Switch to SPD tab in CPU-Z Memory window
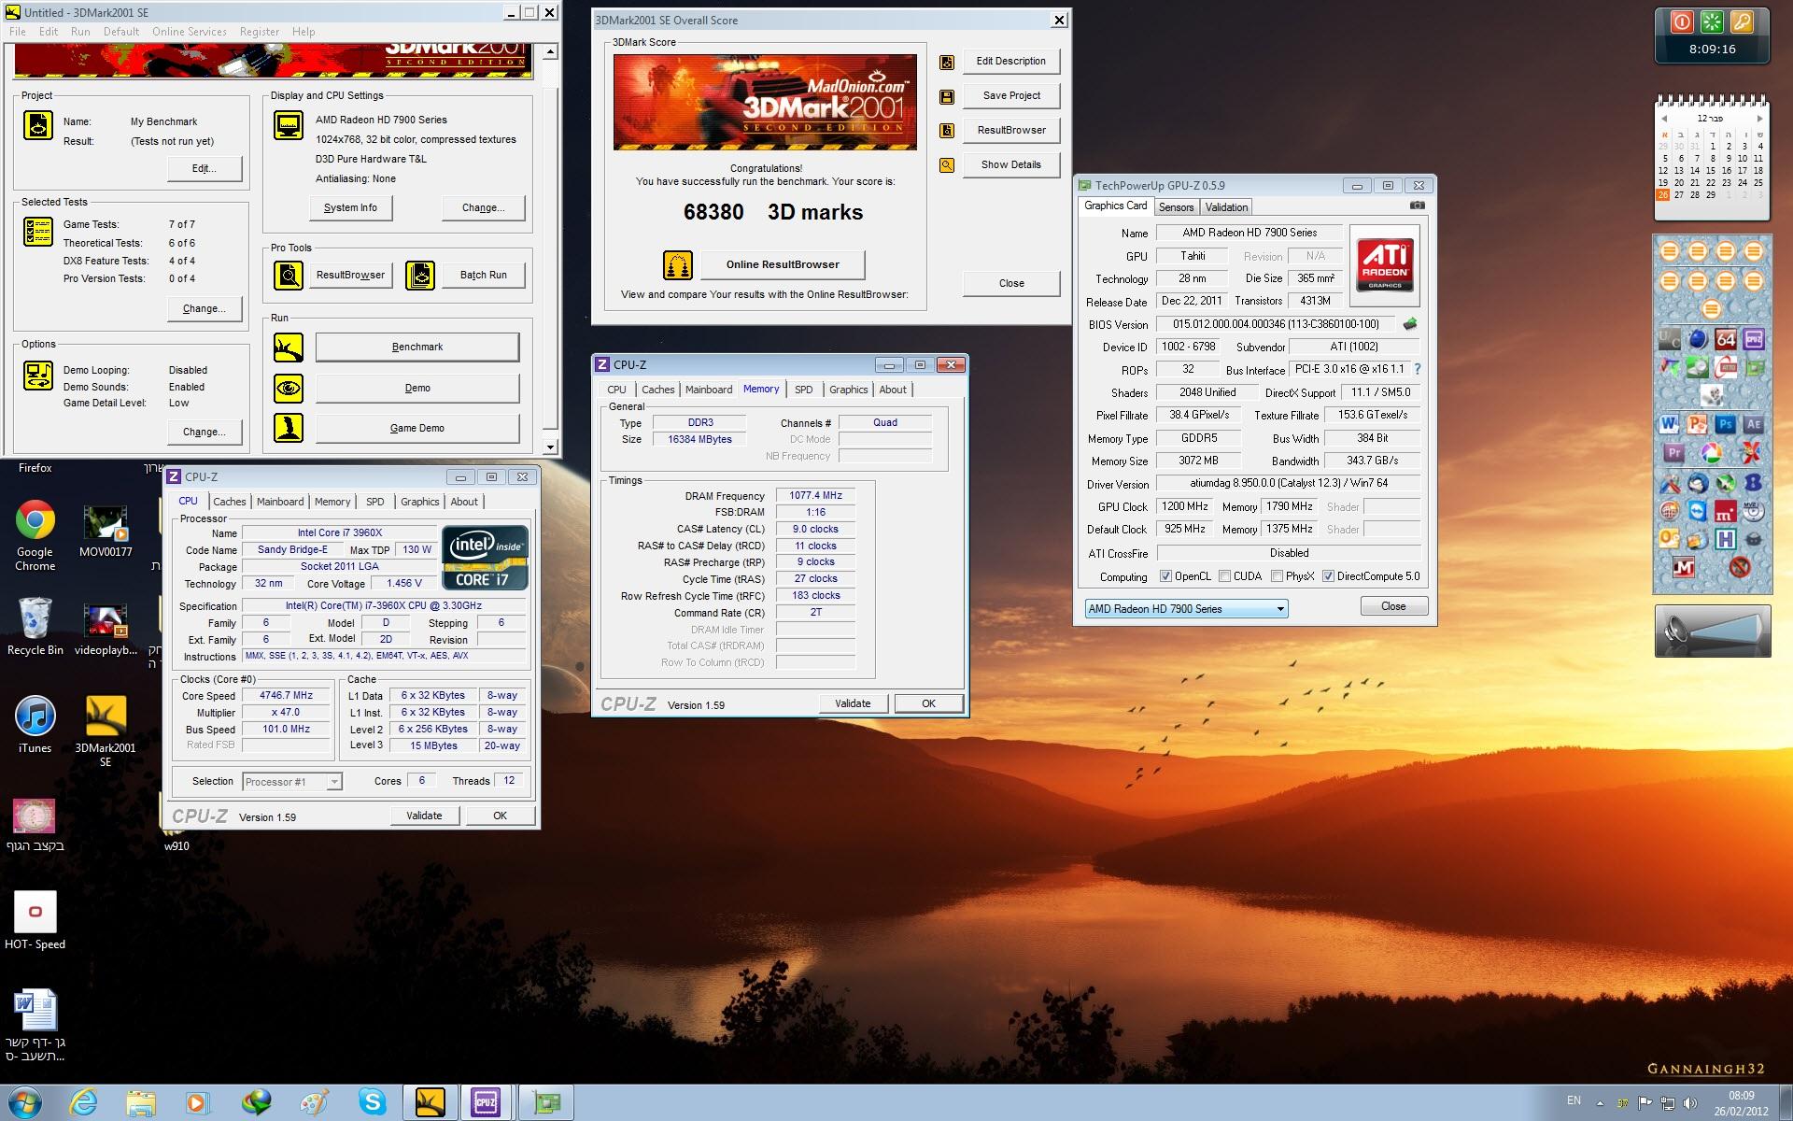 803,390
